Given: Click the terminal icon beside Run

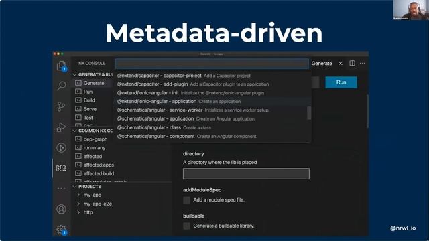Looking at the screenshot, I should point(78,92).
